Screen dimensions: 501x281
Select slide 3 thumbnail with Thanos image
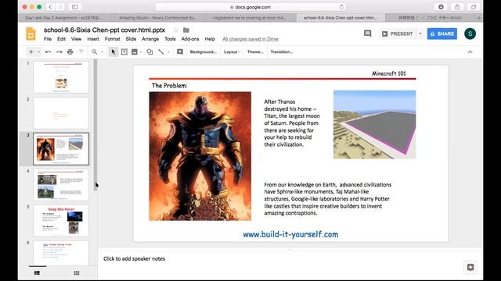(61, 149)
